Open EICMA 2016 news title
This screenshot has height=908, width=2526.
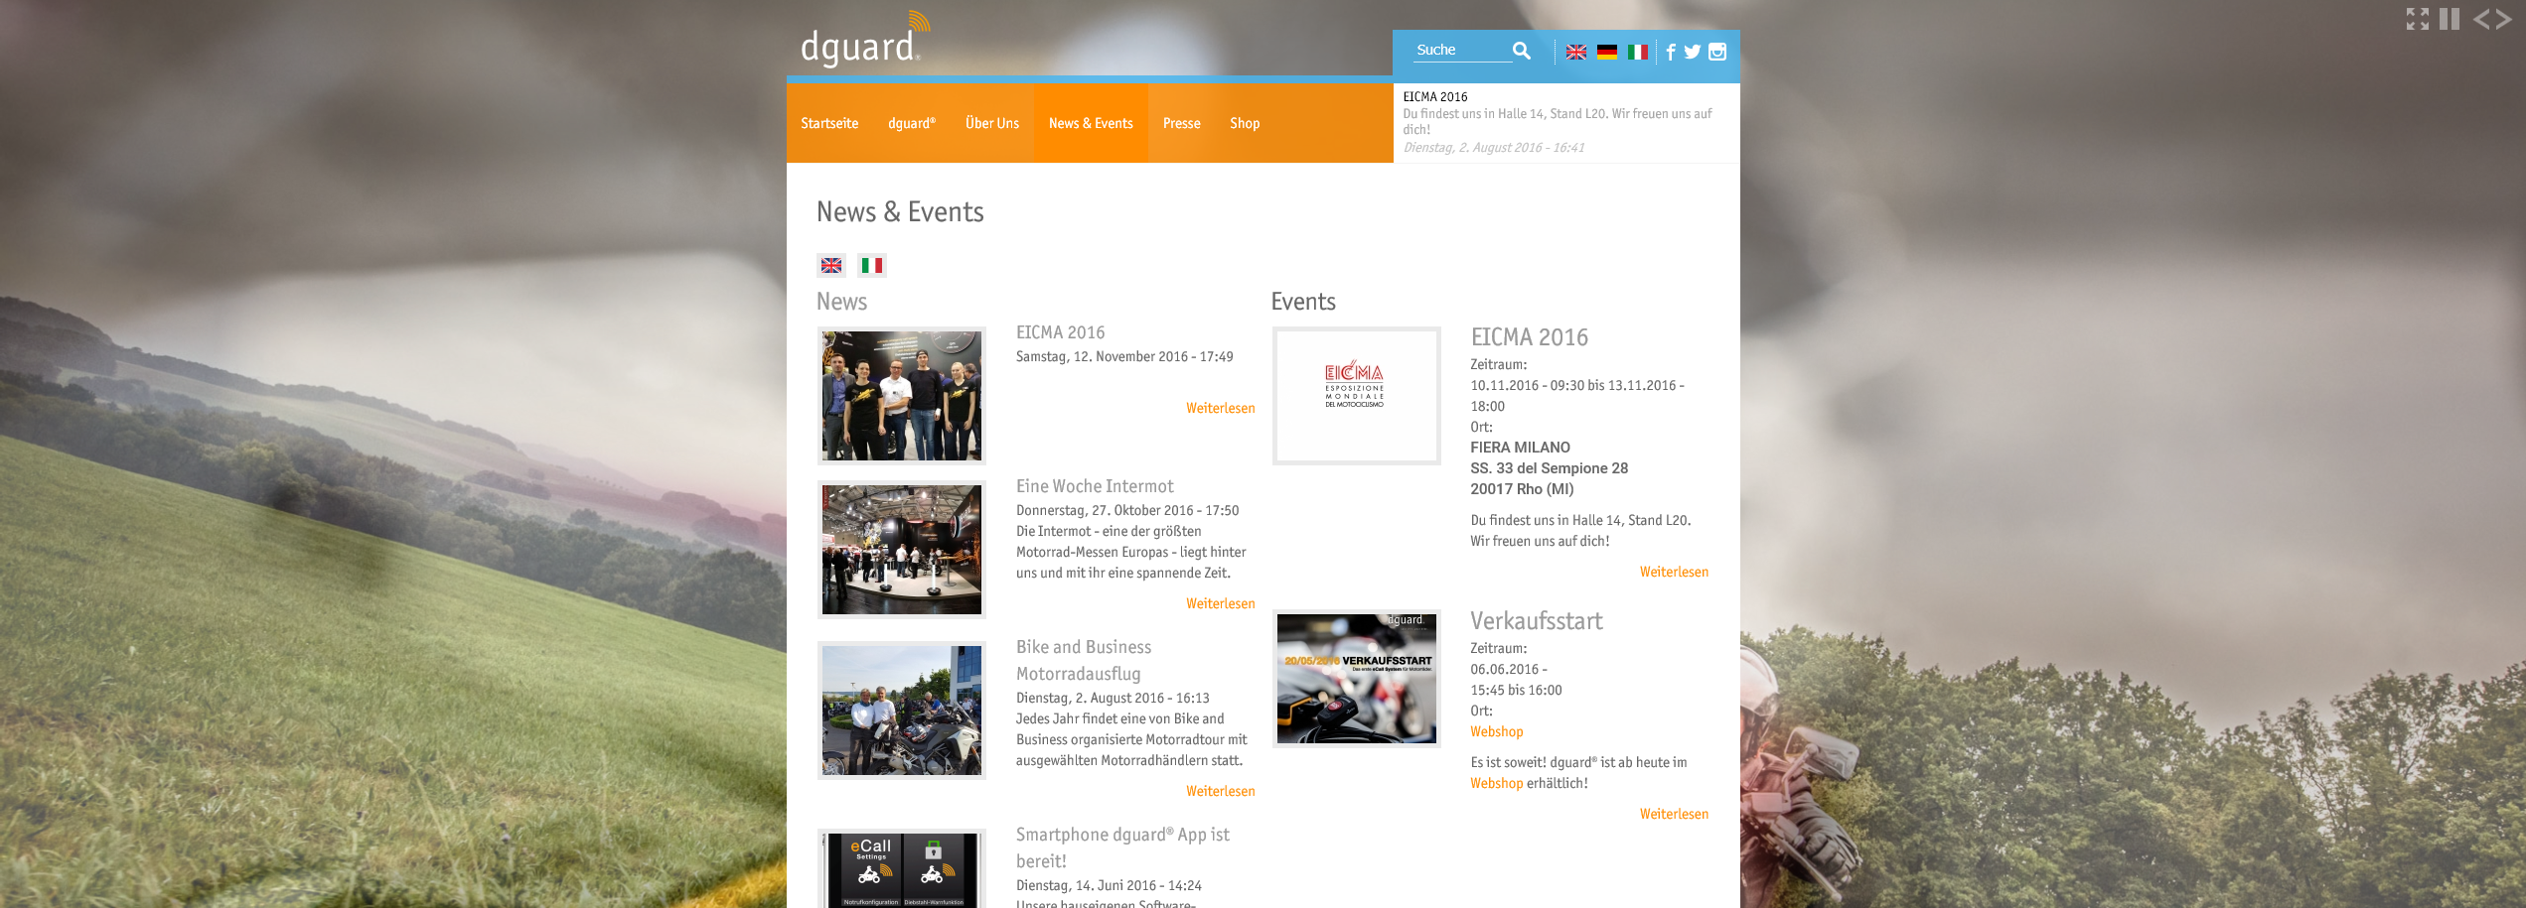pos(1060,332)
